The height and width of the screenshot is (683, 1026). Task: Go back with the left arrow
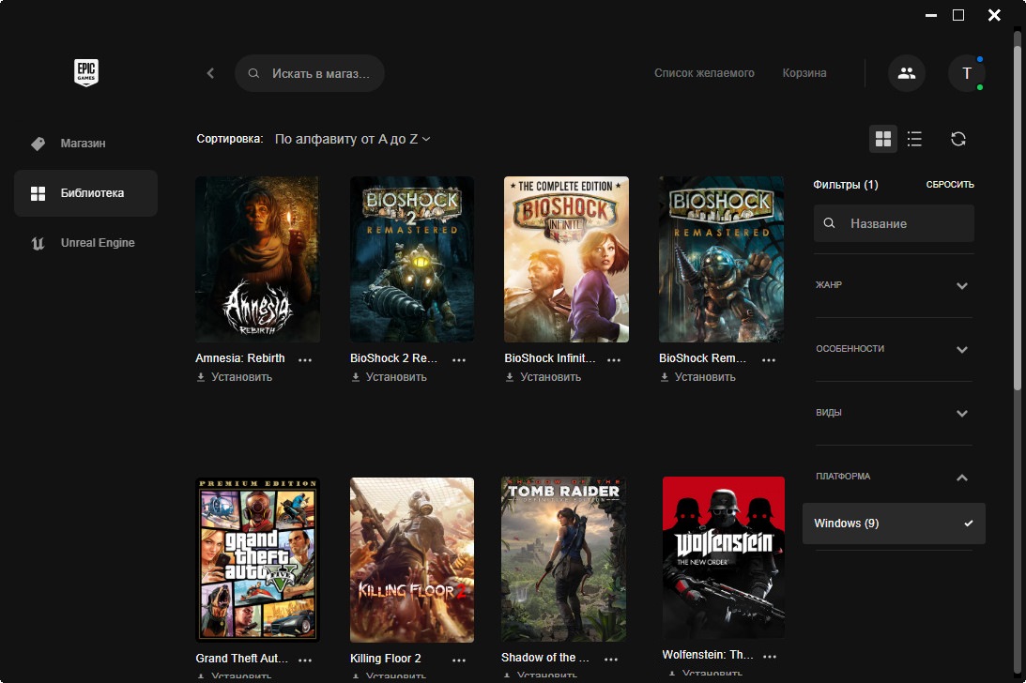click(210, 73)
